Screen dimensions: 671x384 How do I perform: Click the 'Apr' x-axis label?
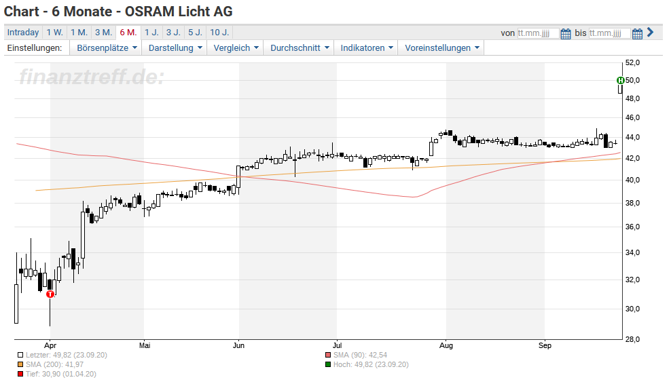coord(50,345)
